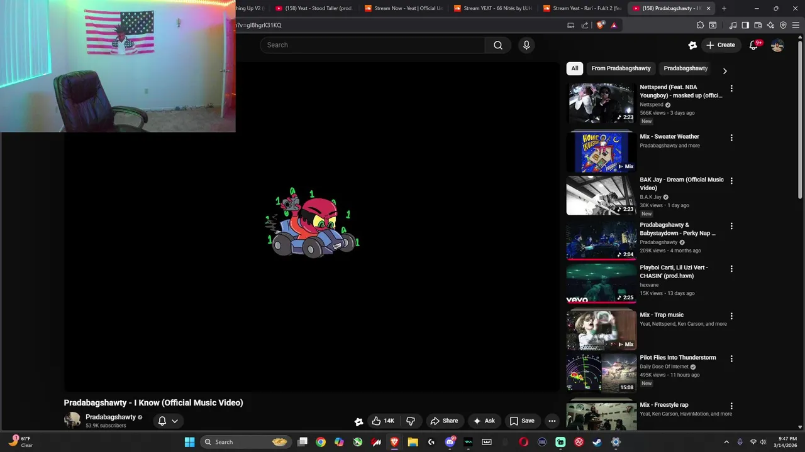Select the All filter chip
The width and height of the screenshot is (805, 452).
pos(574,68)
